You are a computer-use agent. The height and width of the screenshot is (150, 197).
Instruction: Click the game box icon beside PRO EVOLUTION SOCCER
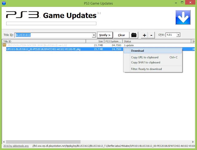point(4,45)
